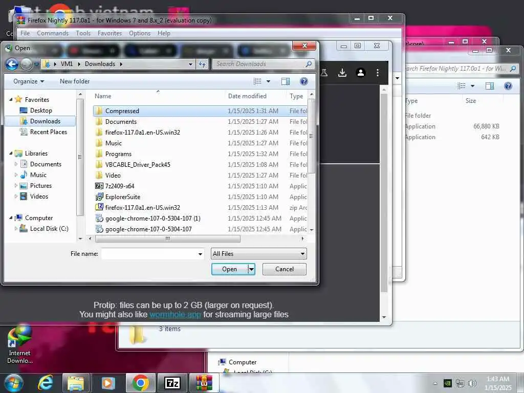Screen dimensions: 524x393
Task: Click the network tray icon
Action: coord(460,383)
